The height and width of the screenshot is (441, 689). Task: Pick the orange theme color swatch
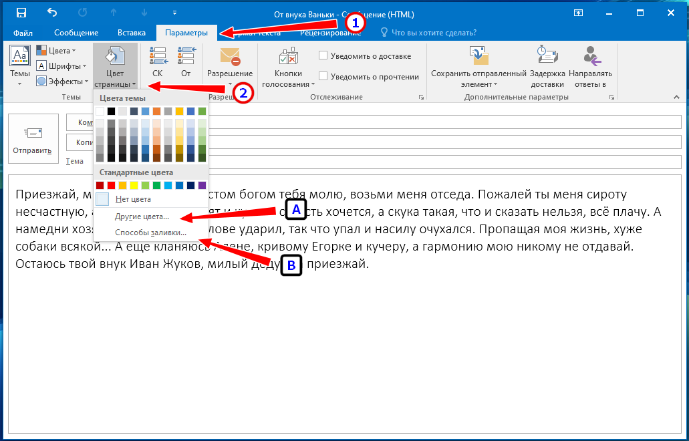156,112
